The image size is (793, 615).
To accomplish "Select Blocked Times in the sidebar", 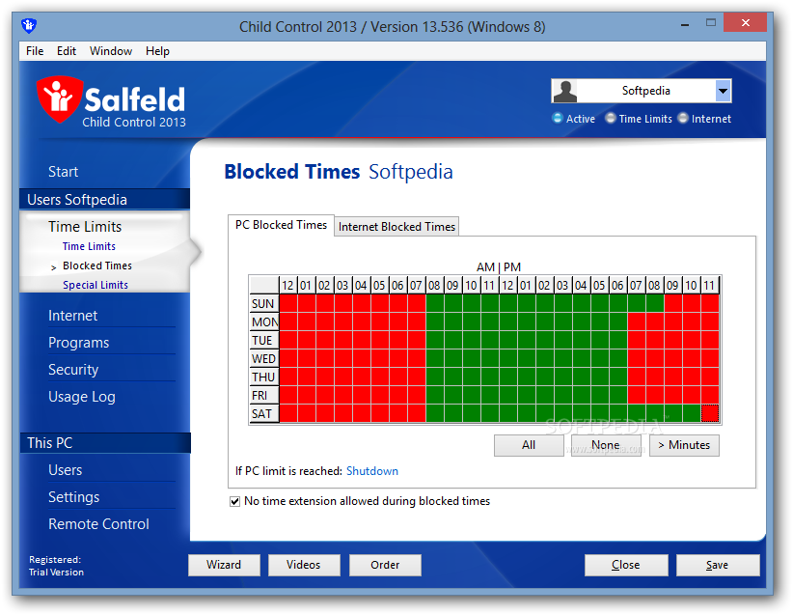I will 97,266.
